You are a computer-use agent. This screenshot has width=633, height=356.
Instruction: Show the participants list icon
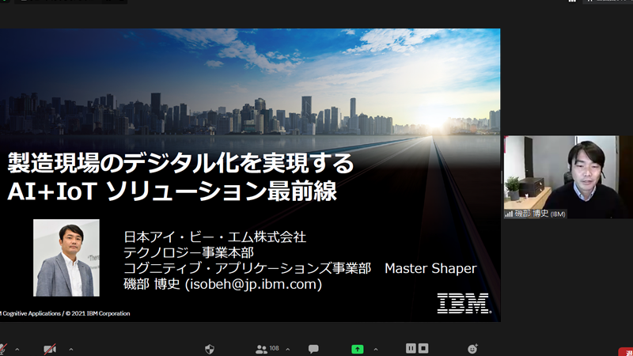coord(261,349)
